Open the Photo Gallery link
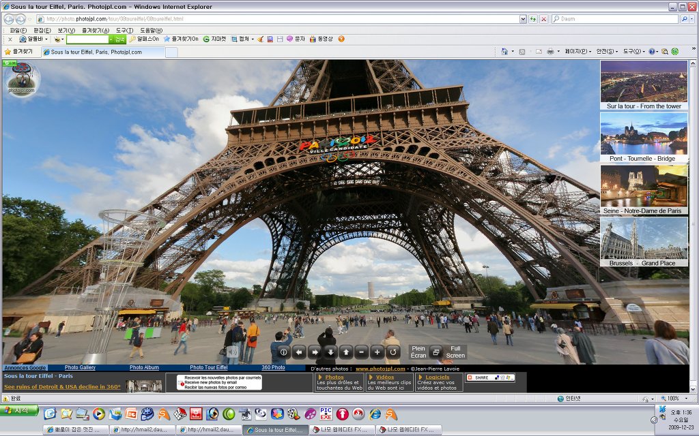The image size is (699, 436). pyautogui.click(x=81, y=367)
